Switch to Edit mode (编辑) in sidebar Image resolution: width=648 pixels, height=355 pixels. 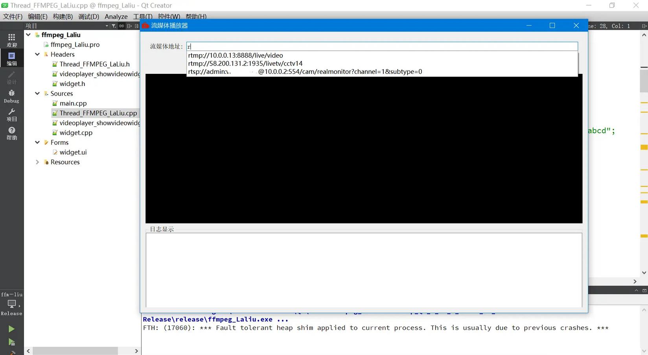coord(11,58)
